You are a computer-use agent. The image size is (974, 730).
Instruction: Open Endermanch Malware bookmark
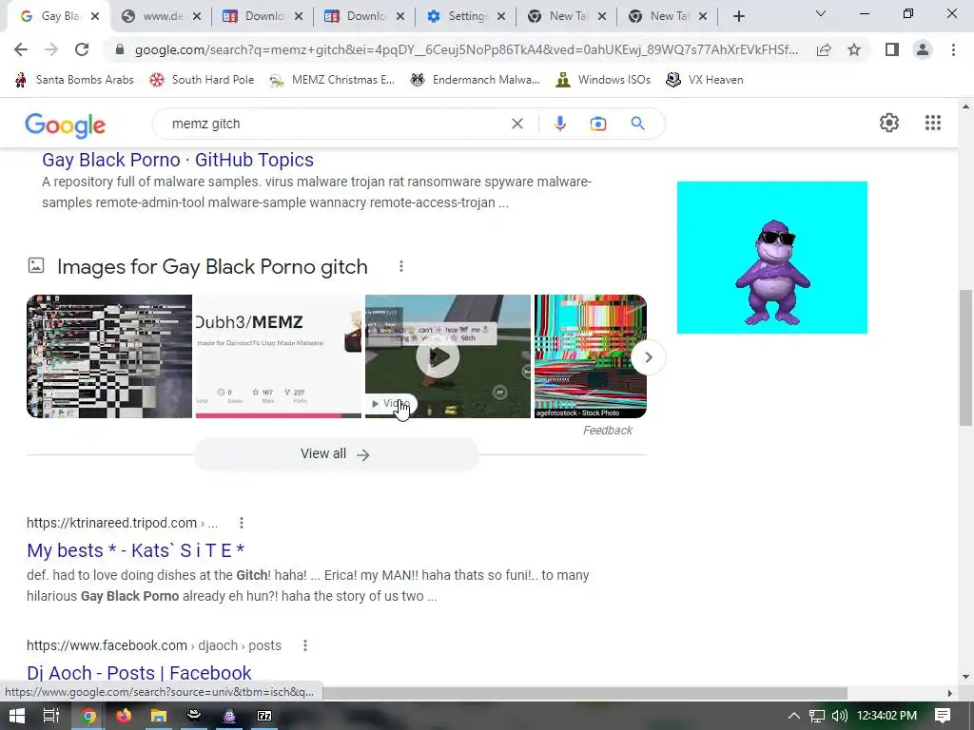pyautogui.click(x=476, y=80)
